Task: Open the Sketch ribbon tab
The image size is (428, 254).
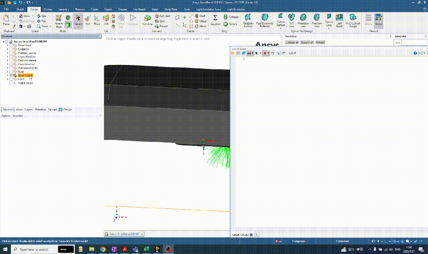Action: (20, 9)
